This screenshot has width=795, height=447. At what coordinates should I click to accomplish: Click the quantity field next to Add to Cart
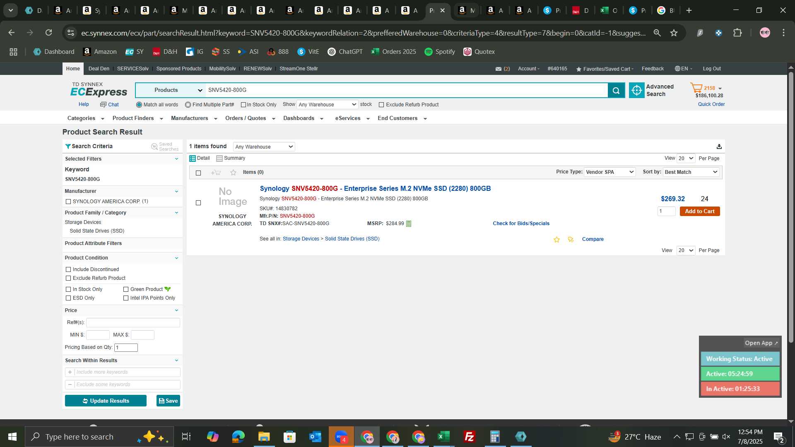[667, 211]
